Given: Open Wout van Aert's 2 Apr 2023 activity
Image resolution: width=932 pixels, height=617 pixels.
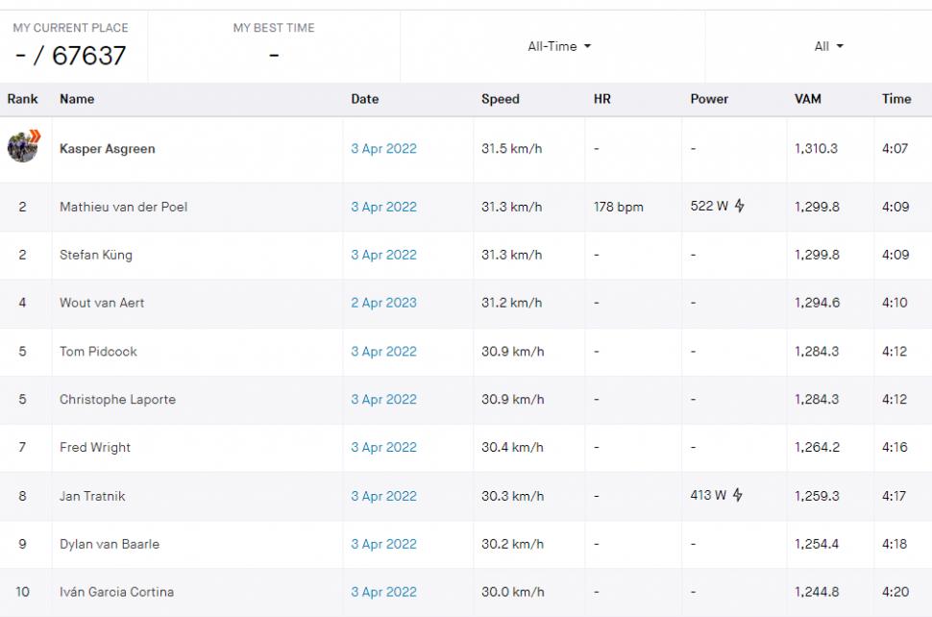Looking at the screenshot, I should [383, 303].
